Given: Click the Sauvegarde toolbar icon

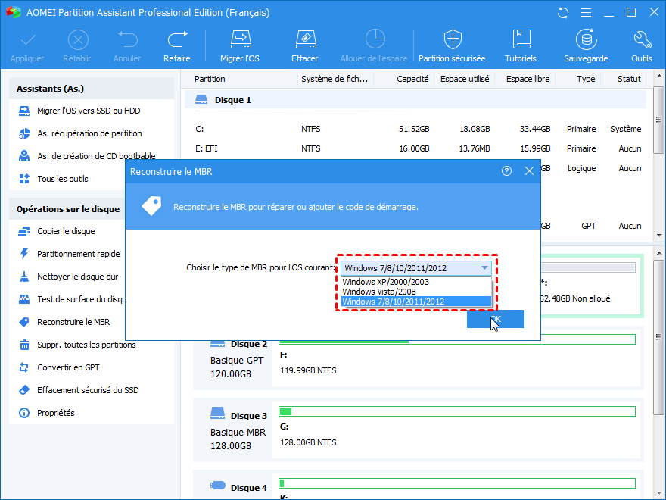Looking at the screenshot, I should (x=585, y=45).
